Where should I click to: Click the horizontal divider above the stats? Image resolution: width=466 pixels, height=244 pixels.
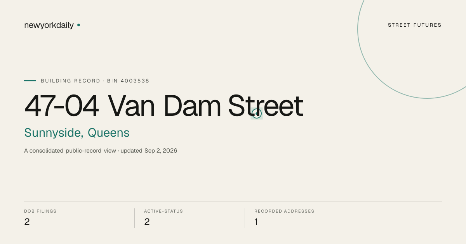tap(233, 201)
